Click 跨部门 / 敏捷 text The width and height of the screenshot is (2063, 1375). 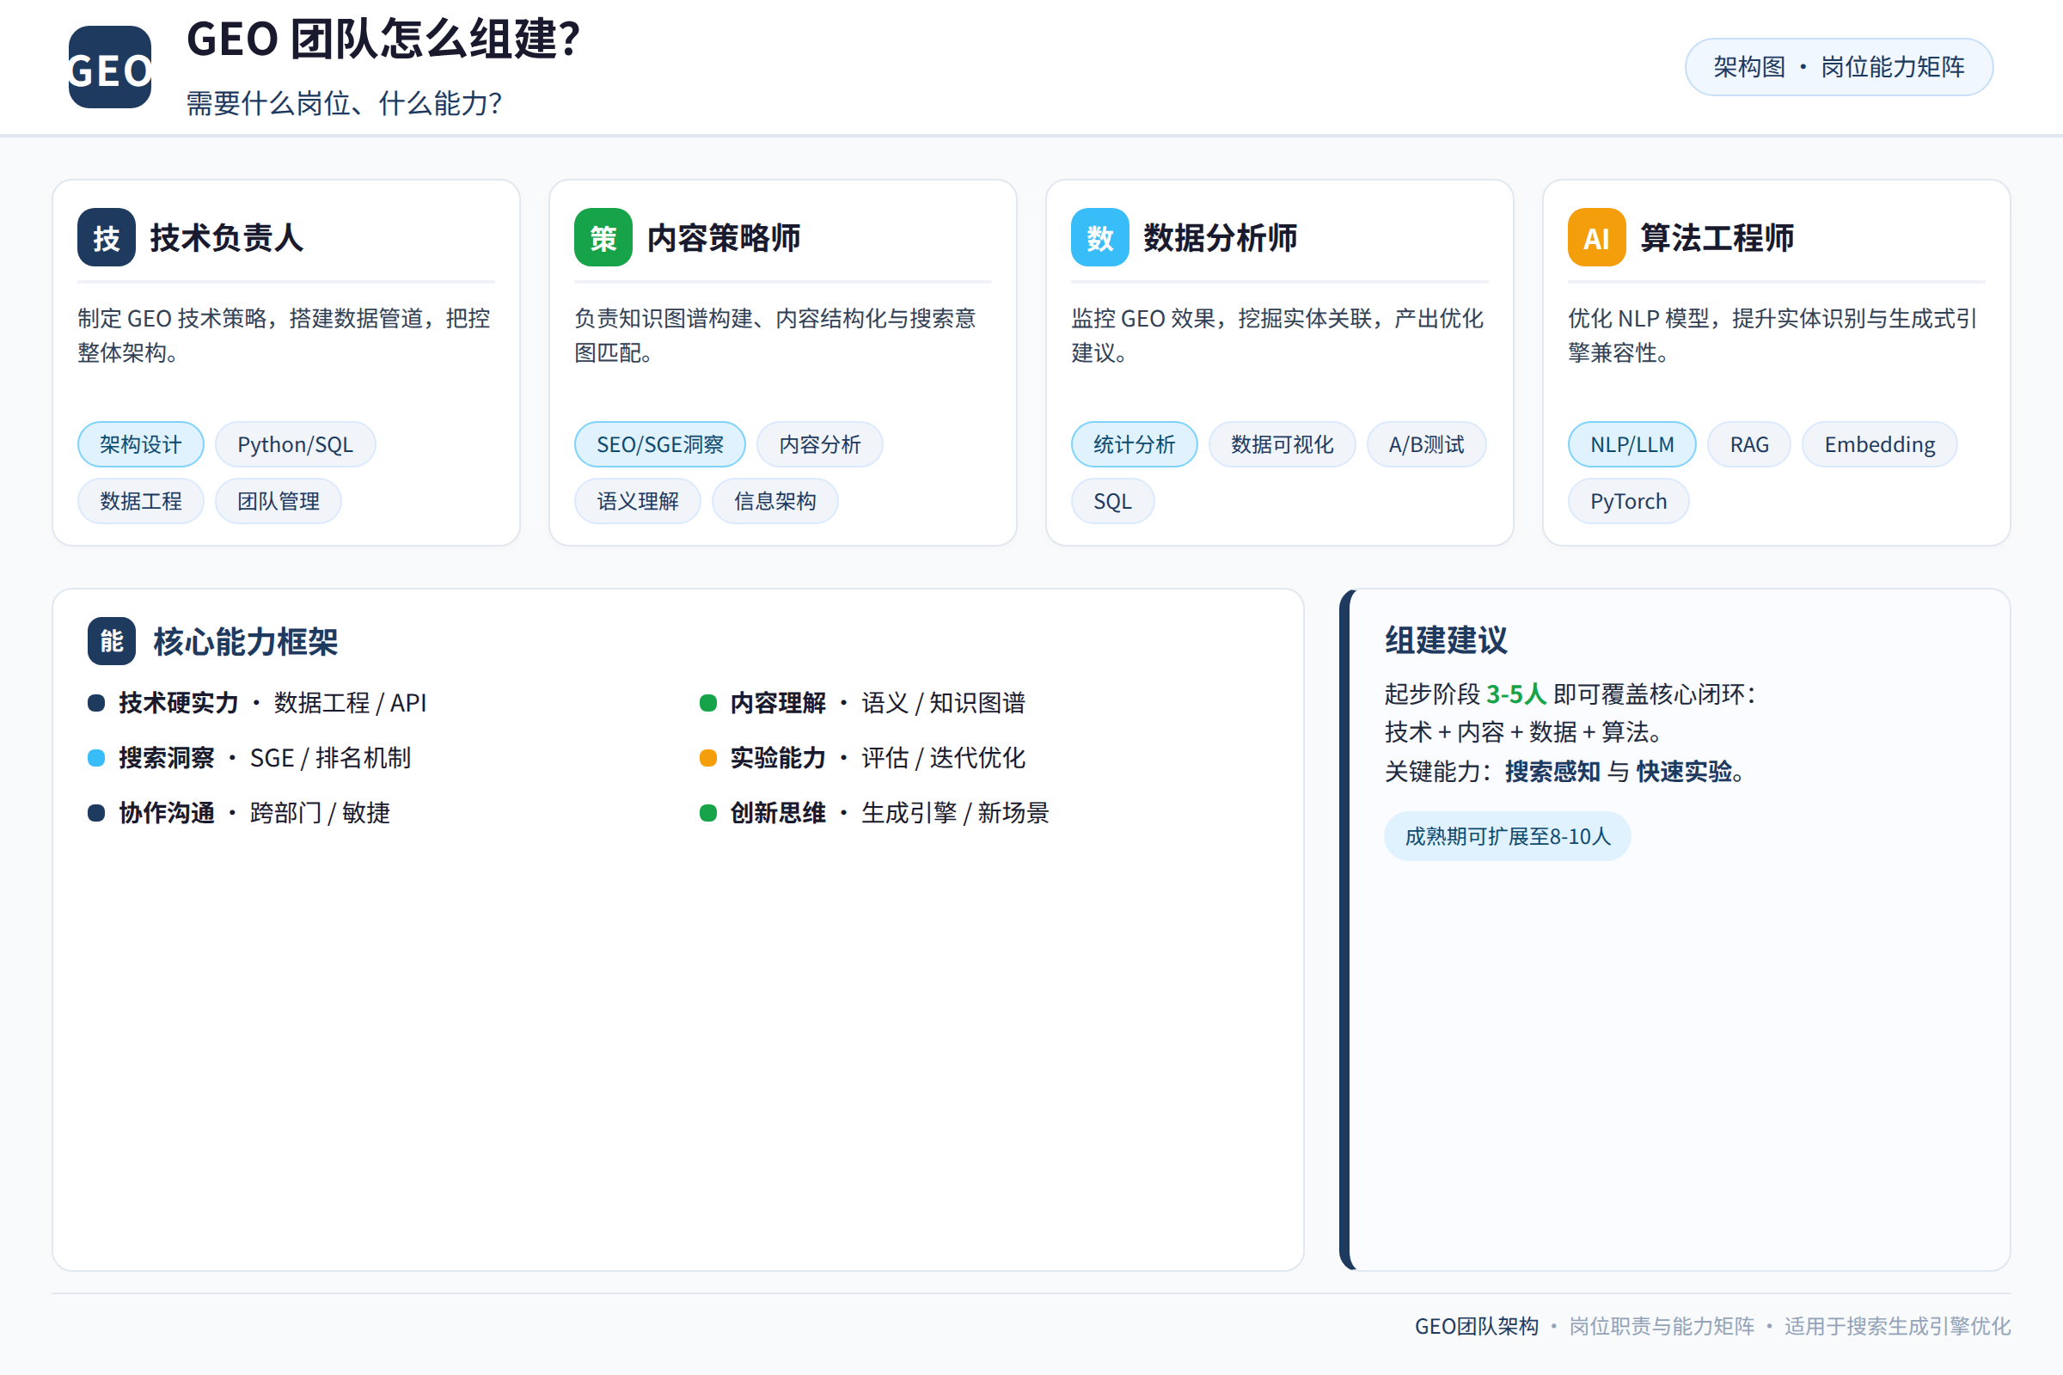pyautogui.click(x=320, y=813)
